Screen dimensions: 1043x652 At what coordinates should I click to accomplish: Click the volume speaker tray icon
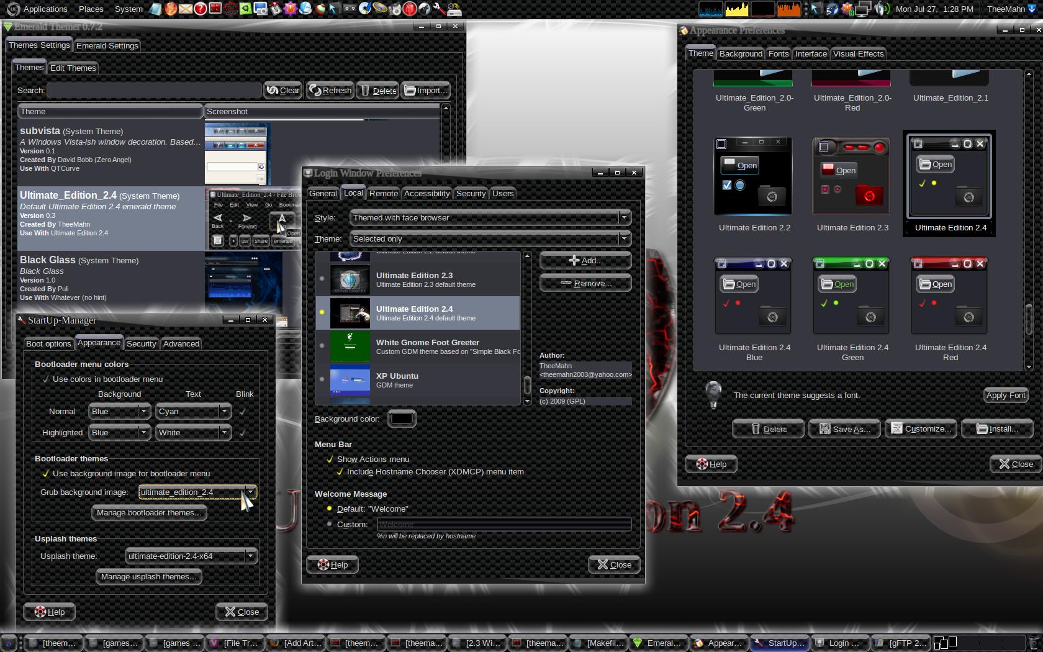(882, 9)
